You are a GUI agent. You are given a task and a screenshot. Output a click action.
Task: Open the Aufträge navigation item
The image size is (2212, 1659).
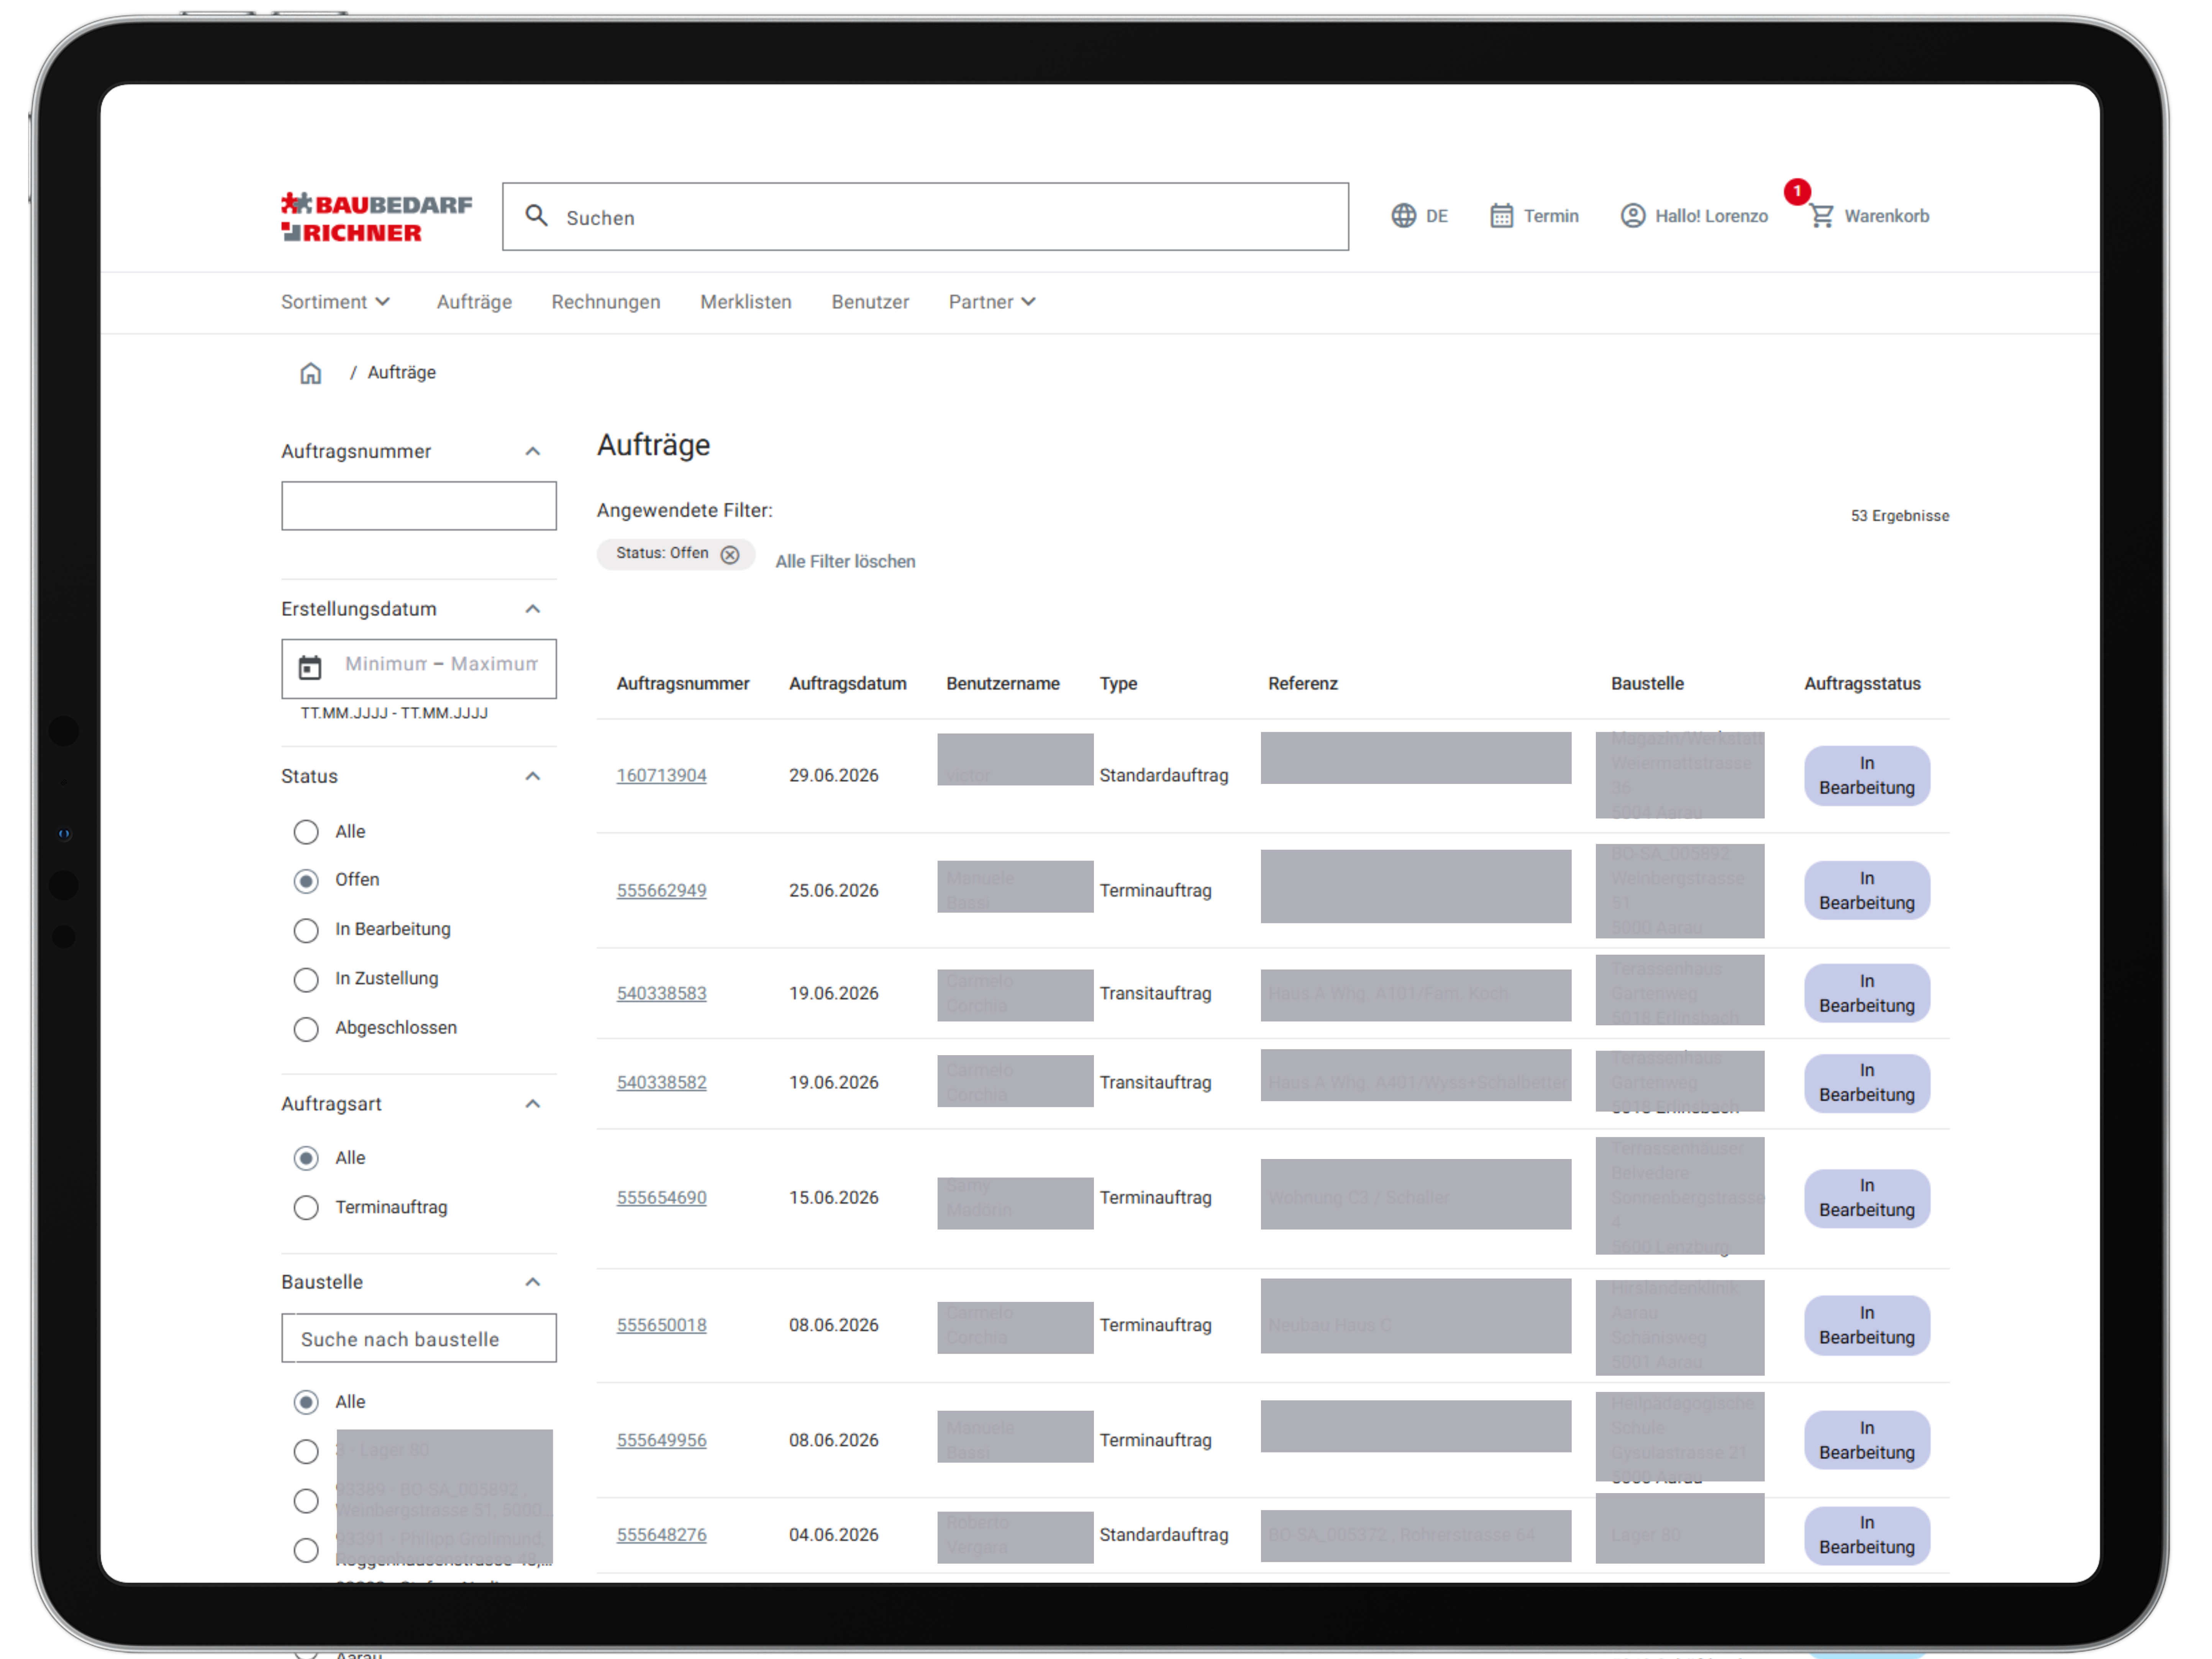pyautogui.click(x=474, y=302)
